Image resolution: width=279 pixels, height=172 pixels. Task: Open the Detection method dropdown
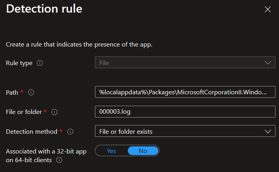pos(185,131)
